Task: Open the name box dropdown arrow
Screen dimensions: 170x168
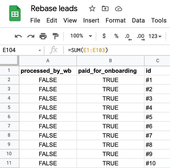Action: (x=40, y=50)
